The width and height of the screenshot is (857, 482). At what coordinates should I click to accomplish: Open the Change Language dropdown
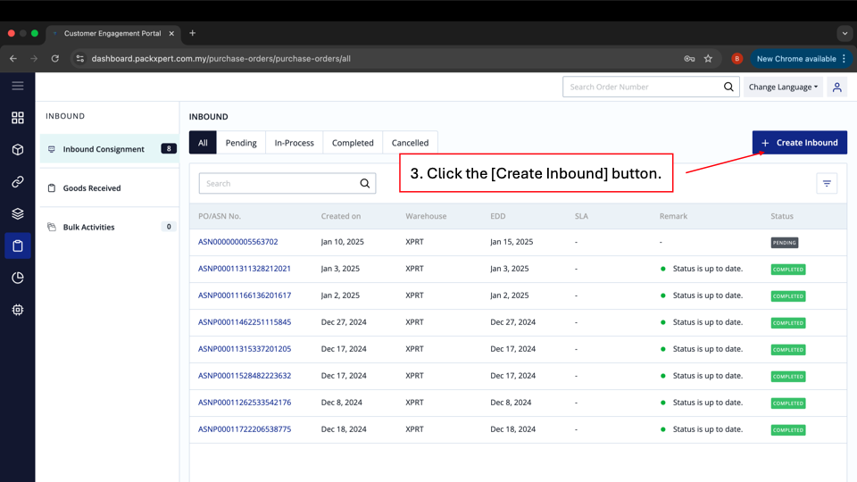pyautogui.click(x=783, y=87)
